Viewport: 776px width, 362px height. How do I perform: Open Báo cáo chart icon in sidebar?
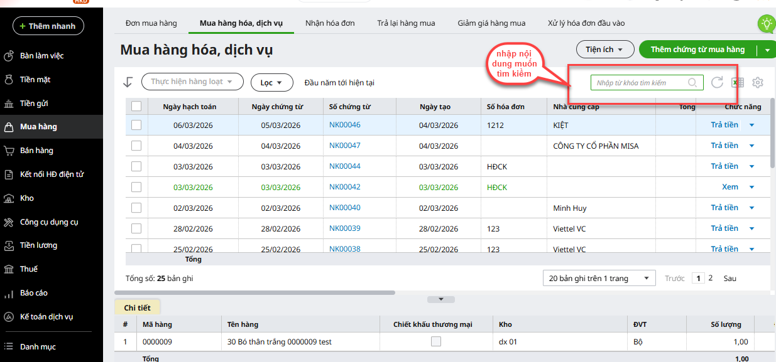tap(9, 293)
